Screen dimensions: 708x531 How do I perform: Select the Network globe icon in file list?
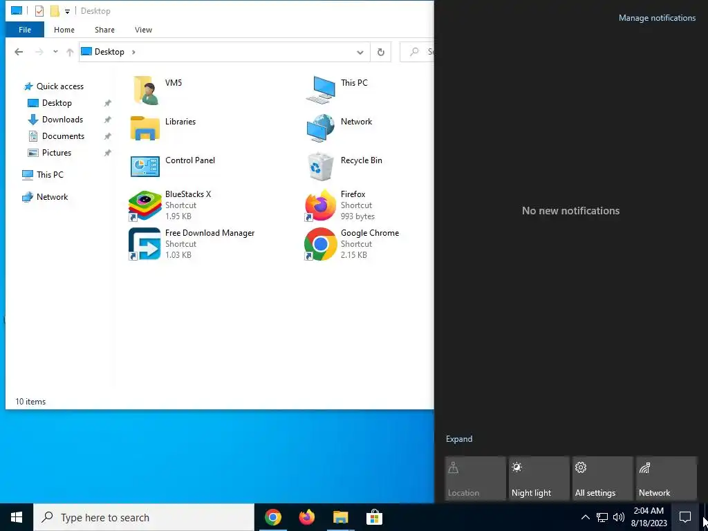[x=321, y=128]
